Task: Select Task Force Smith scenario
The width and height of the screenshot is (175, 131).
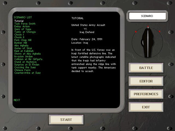Action: click(25, 24)
